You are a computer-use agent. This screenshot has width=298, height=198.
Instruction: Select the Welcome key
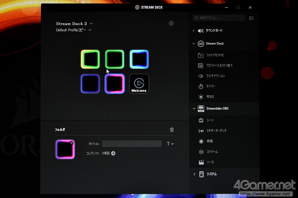pyautogui.click(x=139, y=84)
